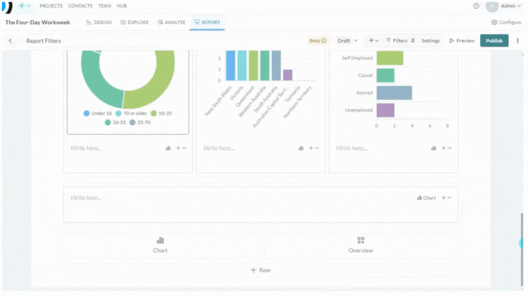Switch to the Report tab
Image resolution: width=529 pixels, height=297 pixels.
coord(207,22)
